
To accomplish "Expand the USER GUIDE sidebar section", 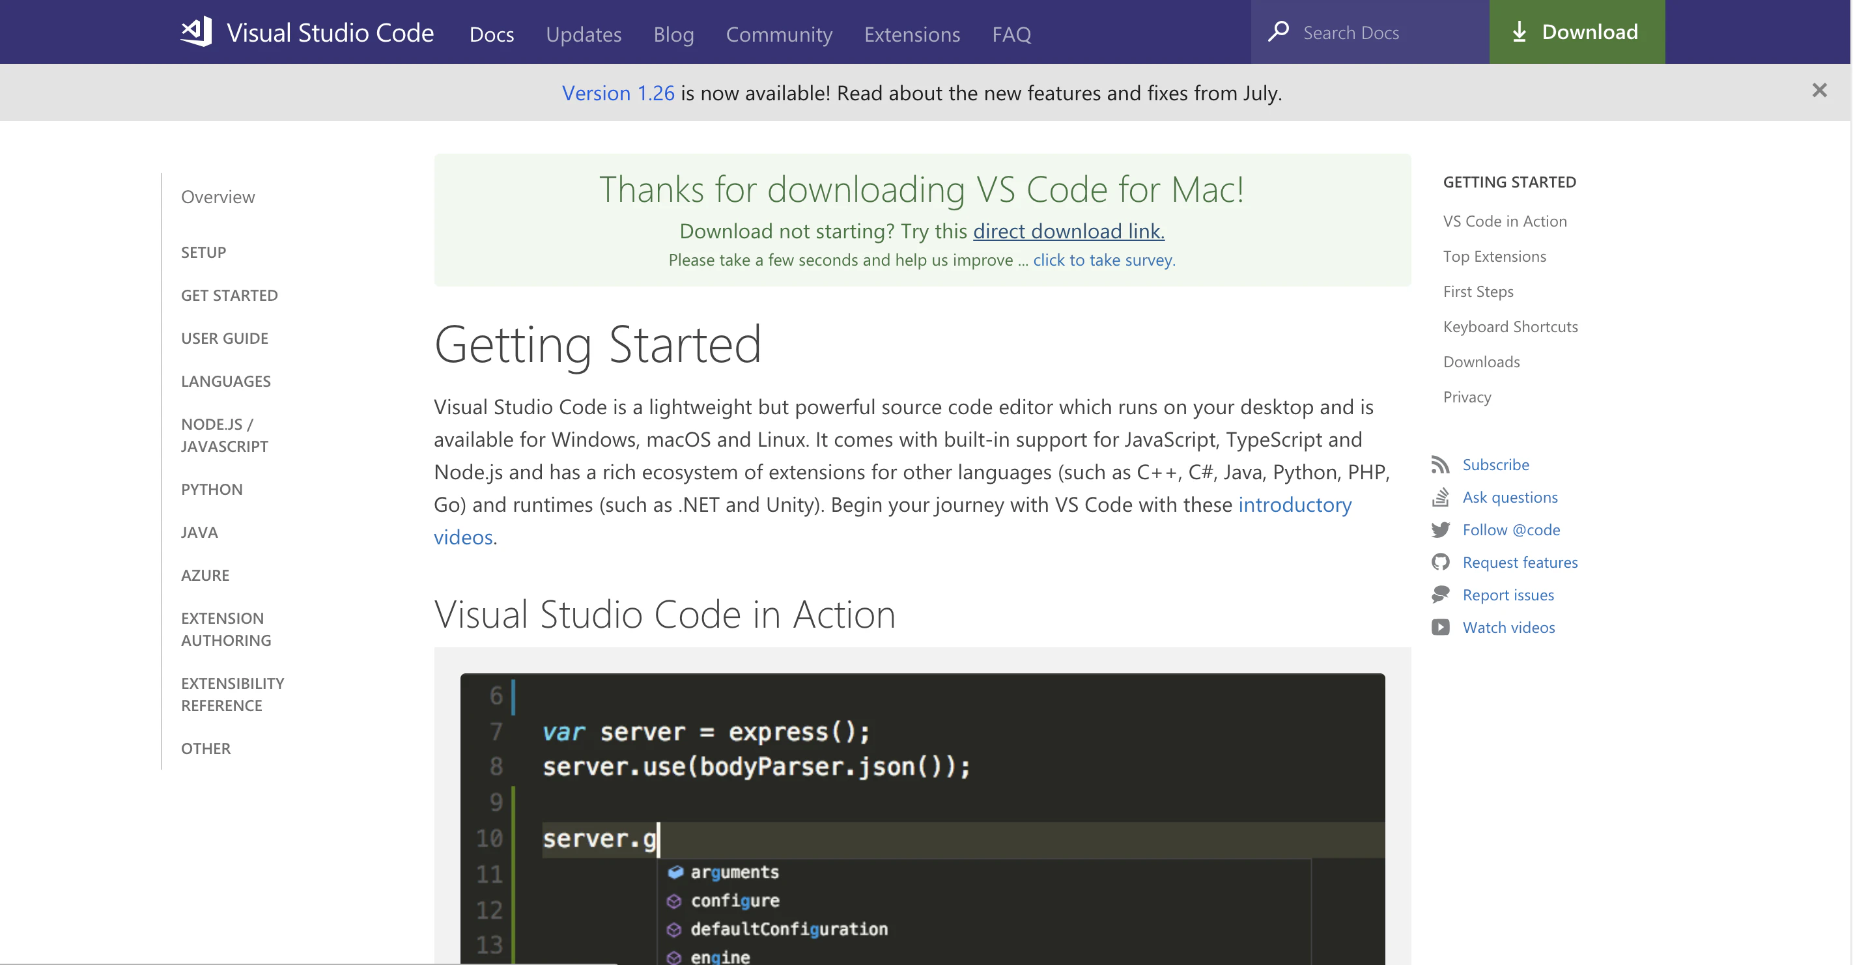I will click(225, 338).
